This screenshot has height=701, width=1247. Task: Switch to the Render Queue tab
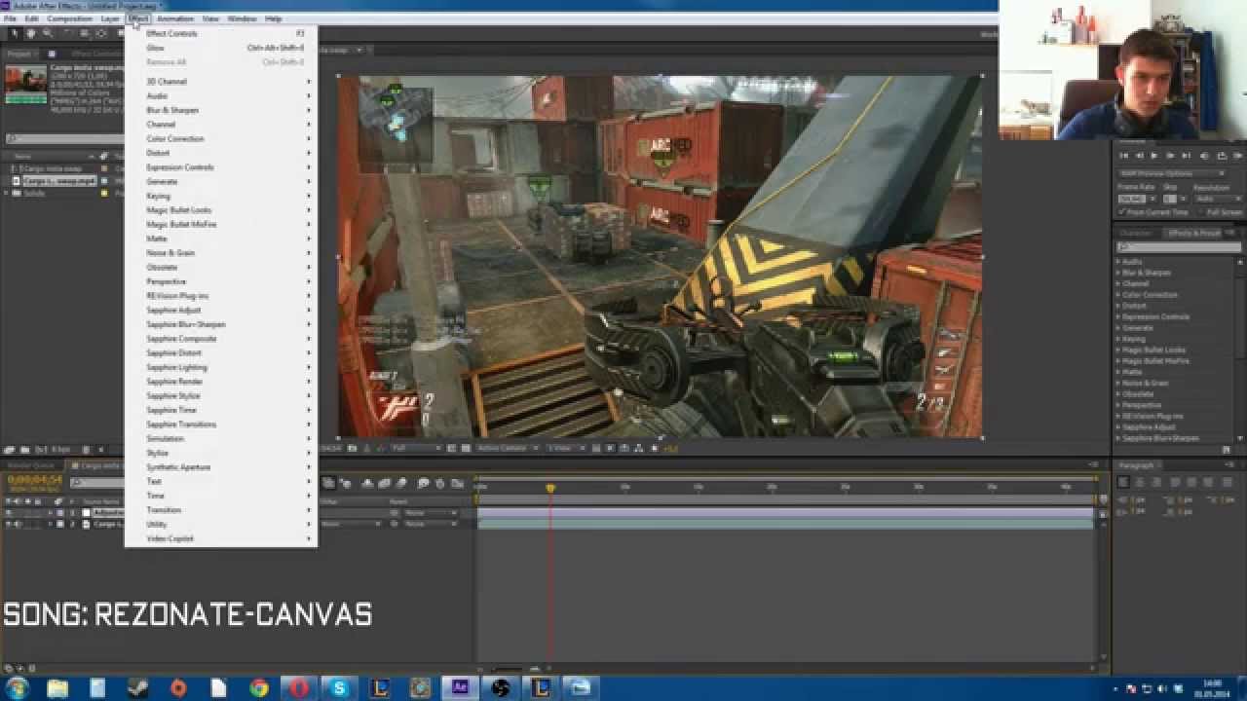point(32,466)
